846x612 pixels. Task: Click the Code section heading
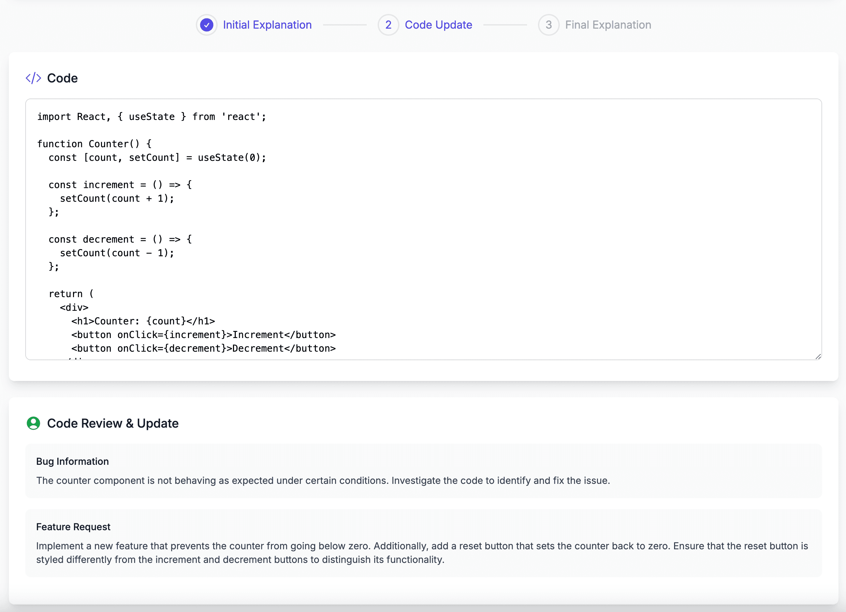[x=62, y=78]
